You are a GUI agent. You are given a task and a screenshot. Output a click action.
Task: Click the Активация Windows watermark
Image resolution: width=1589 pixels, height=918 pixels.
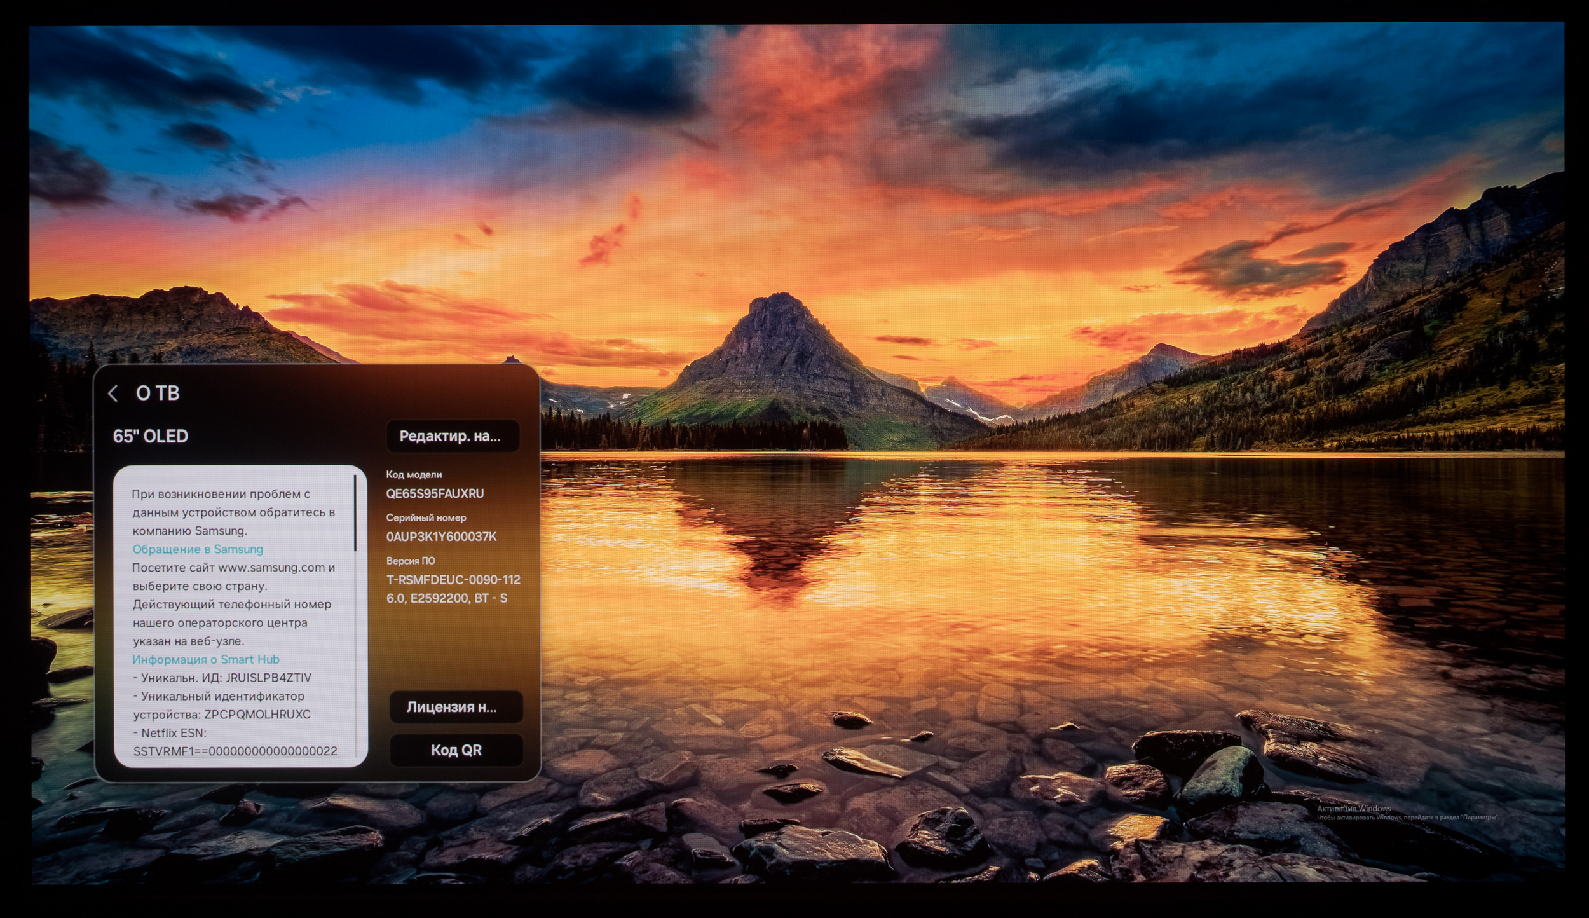point(1353,809)
